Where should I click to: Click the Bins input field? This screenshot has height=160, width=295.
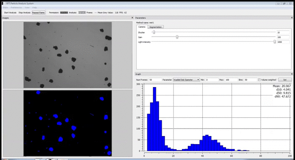click(x=251, y=80)
